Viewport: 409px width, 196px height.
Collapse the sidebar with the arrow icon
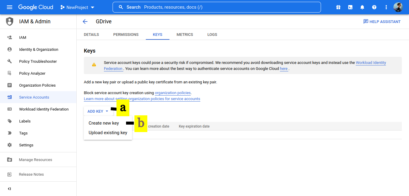[x=9, y=189]
